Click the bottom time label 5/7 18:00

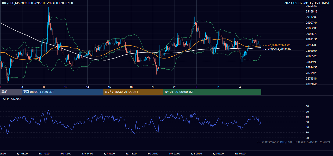tap(131, 154)
